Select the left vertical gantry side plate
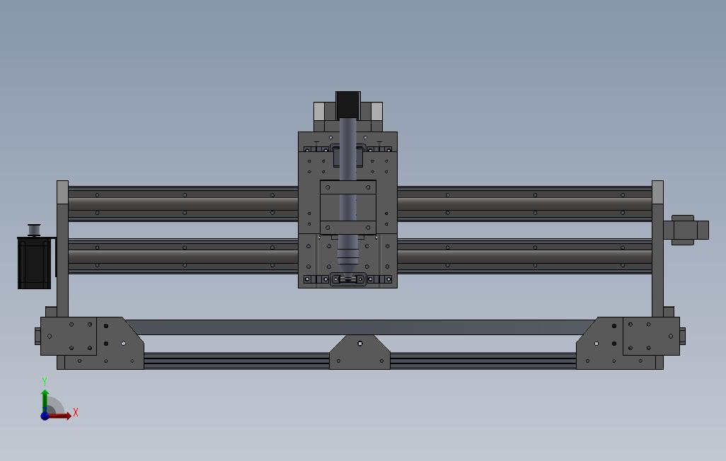726x461 pixels. point(62,249)
